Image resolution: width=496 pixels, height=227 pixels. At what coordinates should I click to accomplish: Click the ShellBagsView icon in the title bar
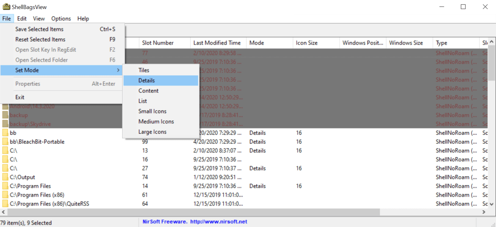tap(6, 6)
